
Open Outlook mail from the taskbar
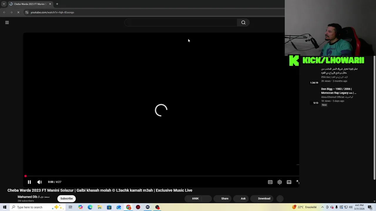click(x=119, y=207)
